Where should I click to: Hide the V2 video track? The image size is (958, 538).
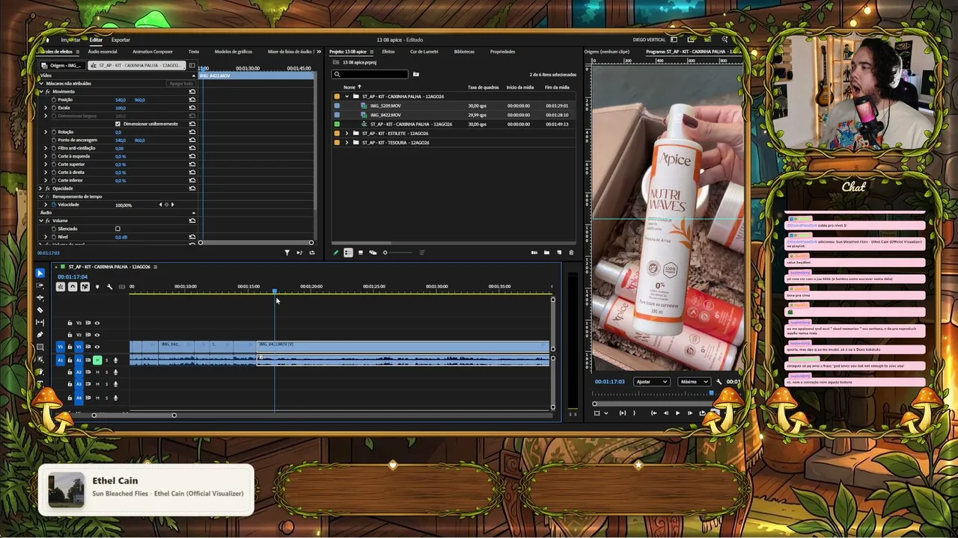pyautogui.click(x=97, y=335)
